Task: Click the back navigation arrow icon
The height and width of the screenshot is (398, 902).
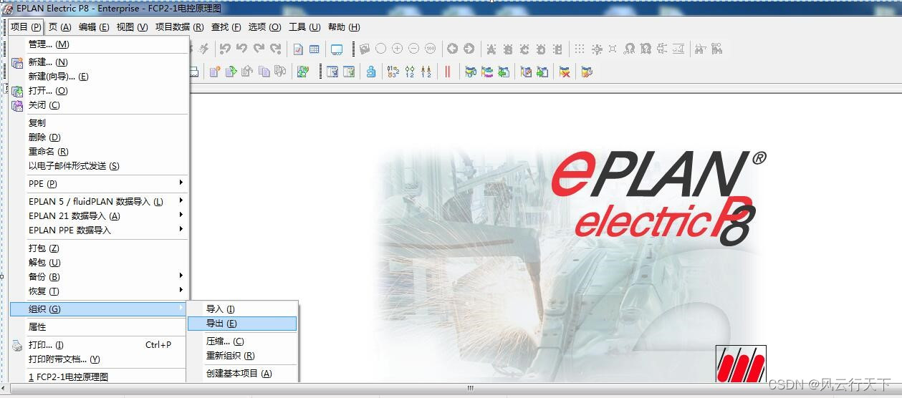Action: [452, 49]
